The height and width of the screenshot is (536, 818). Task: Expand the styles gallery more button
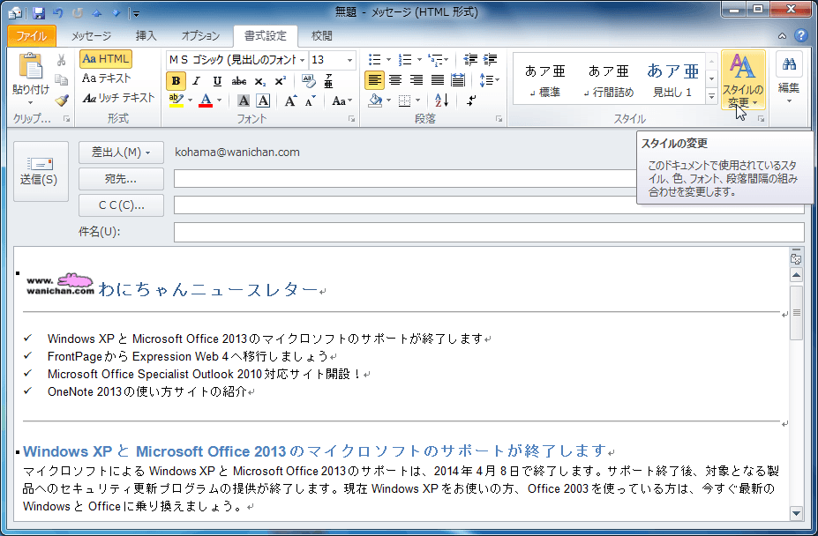(711, 96)
